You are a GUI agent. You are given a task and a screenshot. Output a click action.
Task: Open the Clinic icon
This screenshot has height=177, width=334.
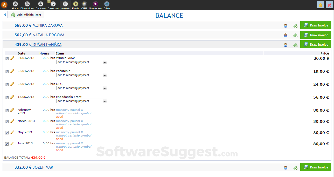107,4
